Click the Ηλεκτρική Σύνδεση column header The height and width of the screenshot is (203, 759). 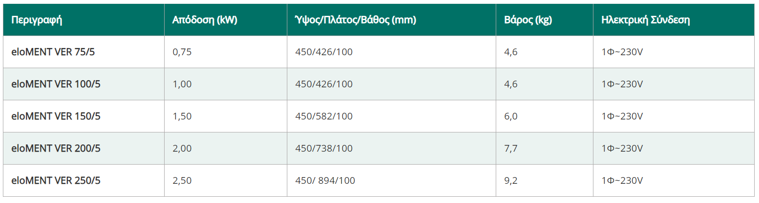click(645, 20)
